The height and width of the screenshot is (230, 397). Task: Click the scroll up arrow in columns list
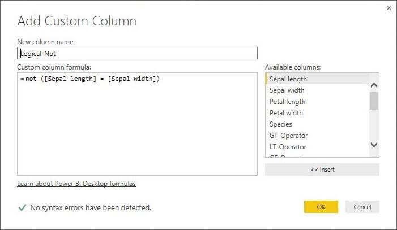click(x=374, y=85)
